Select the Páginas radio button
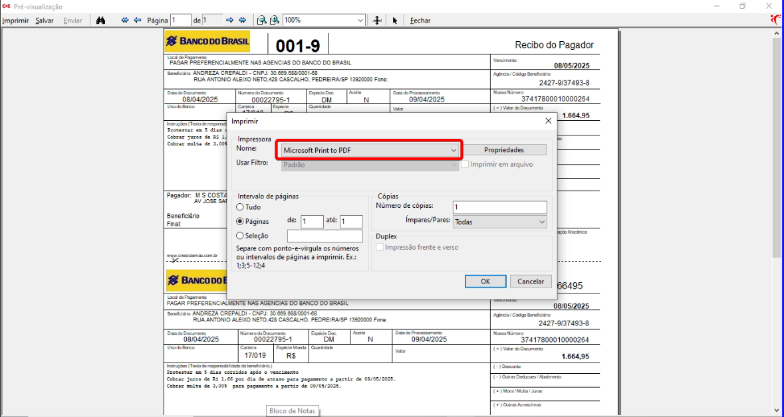Image resolution: width=784 pixels, height=417 pixels. (x=240, y=222)
